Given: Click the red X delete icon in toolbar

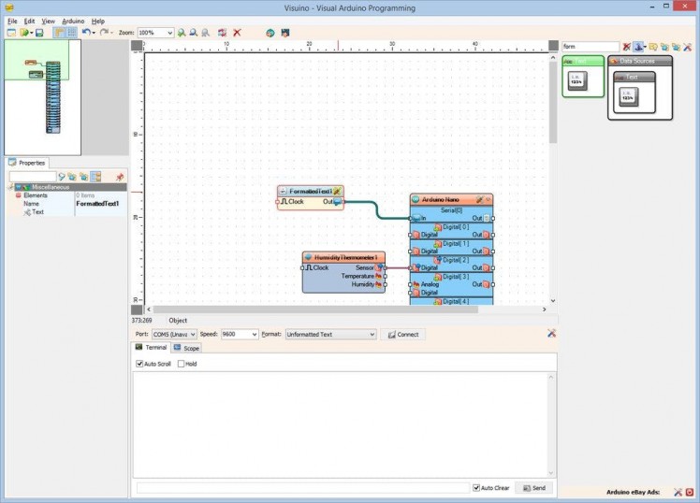Looking at the screenshot, I should [237, 33].
